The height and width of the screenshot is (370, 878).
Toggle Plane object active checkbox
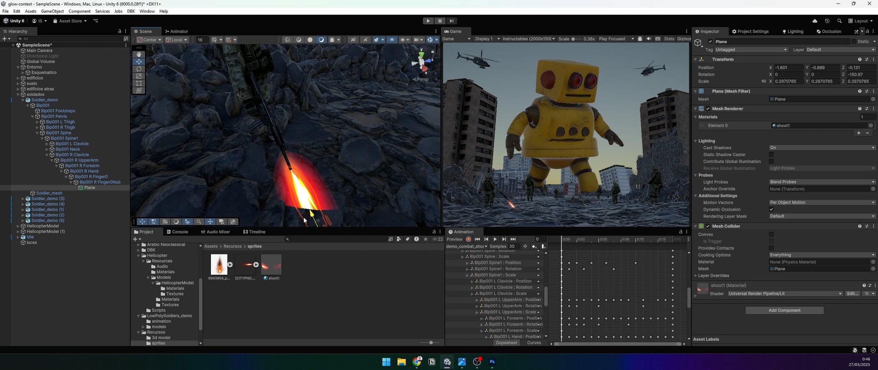[x=710, y=42]
